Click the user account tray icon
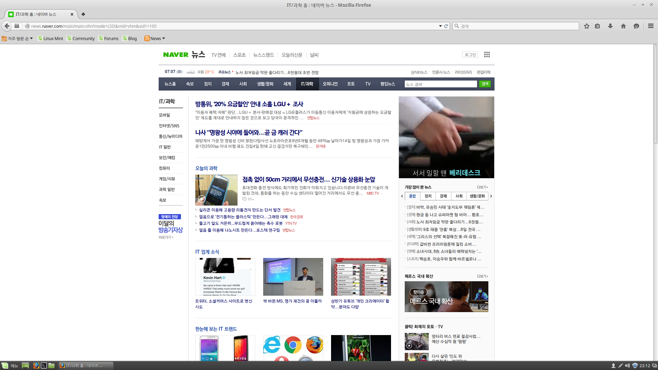 pos(613,366)
